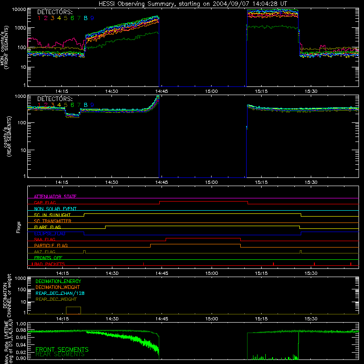Click the raised GAP_FLAG step segment
Image resolution: width=364 pixels, height=364 pixels.
(203, 202)
